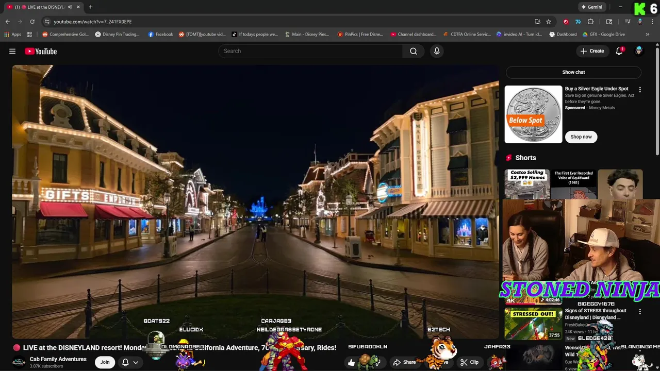Open the invideo AI bookmark
660x371 pixels.
[x=519, y=35]
